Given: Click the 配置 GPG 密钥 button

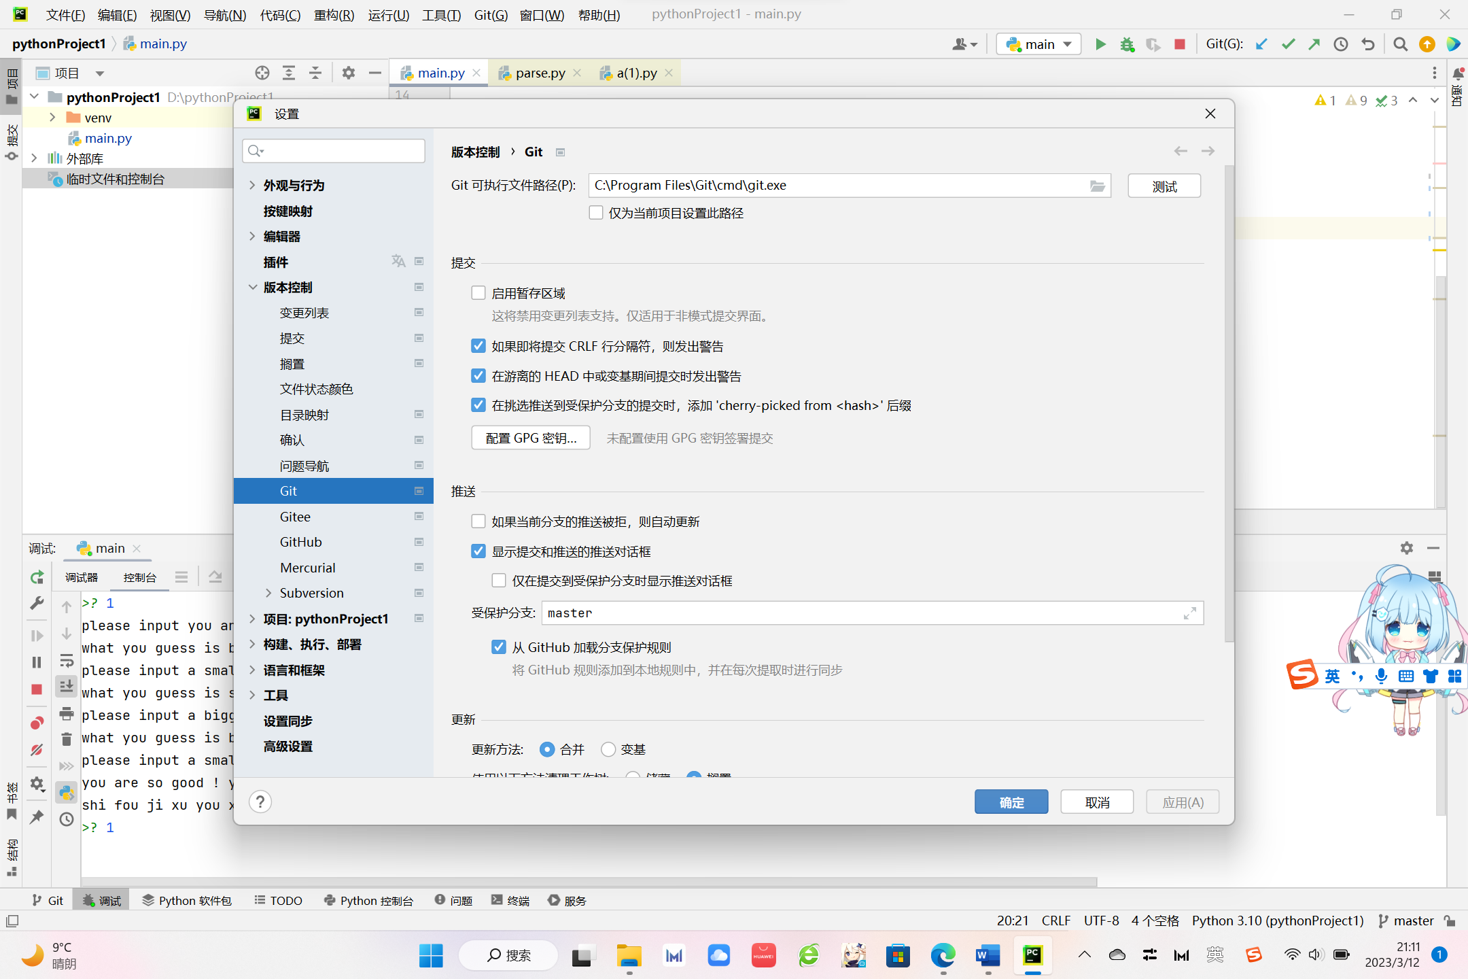Looking at the screenshot, I should (531, 438).
